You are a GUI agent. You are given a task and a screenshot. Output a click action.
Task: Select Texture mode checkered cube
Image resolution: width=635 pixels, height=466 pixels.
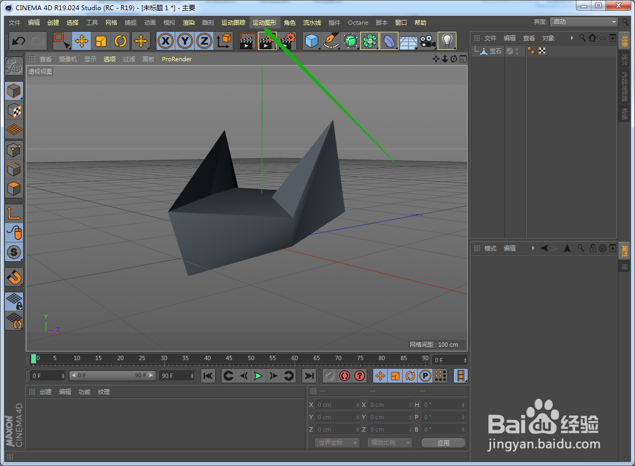pyautogui.click(x=14, y=110)
